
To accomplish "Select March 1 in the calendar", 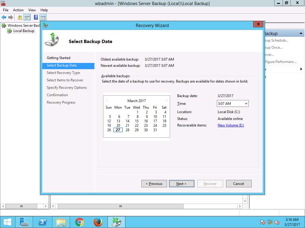I will [138, 112].
